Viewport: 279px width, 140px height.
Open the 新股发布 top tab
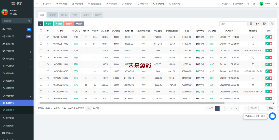127,4
